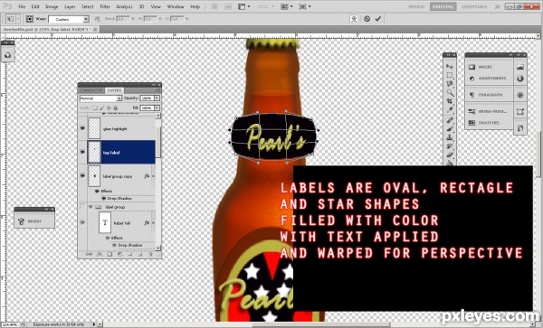543x328 pixels.
Task: Hide the glass highlight layer
Action: tap(82, 128)
